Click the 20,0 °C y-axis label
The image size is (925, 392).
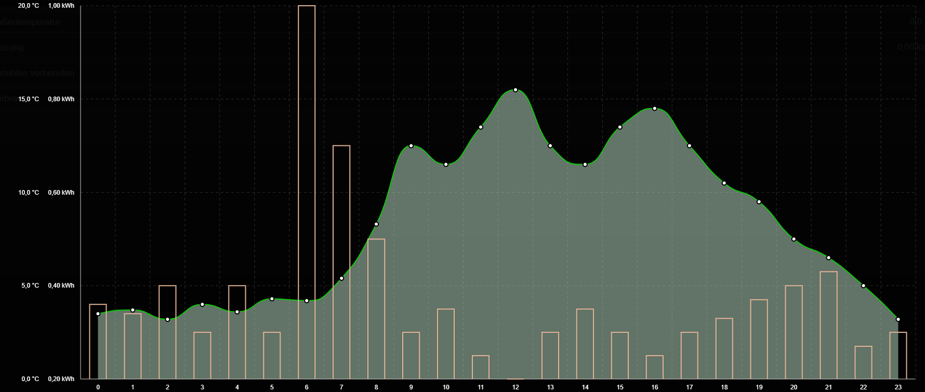[29, 6]
